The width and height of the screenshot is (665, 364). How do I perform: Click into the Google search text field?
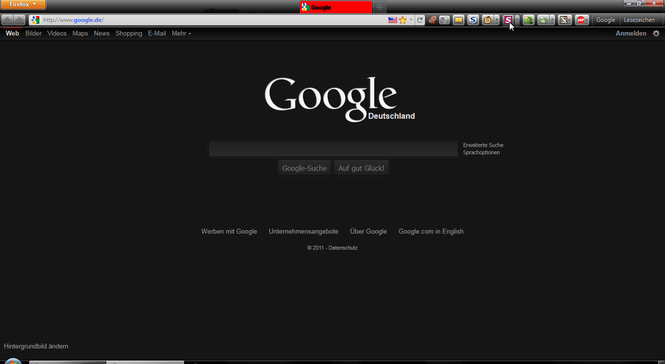(332, 149)
